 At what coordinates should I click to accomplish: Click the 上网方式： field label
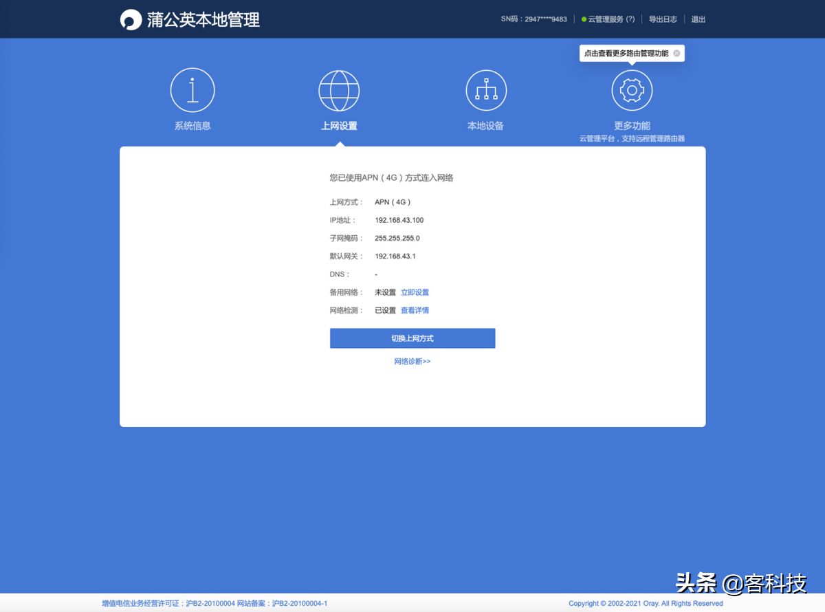click(x=346, y=202)
